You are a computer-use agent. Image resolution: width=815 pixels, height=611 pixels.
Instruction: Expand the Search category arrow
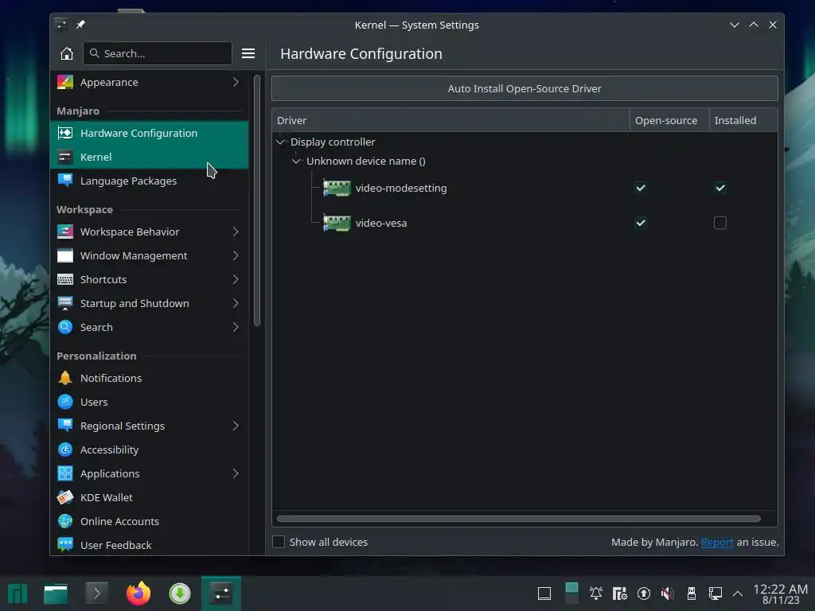[x=236, y=327]
